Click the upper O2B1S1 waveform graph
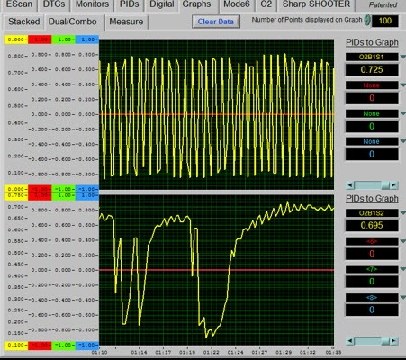The image size is (406, 360). 216,114
